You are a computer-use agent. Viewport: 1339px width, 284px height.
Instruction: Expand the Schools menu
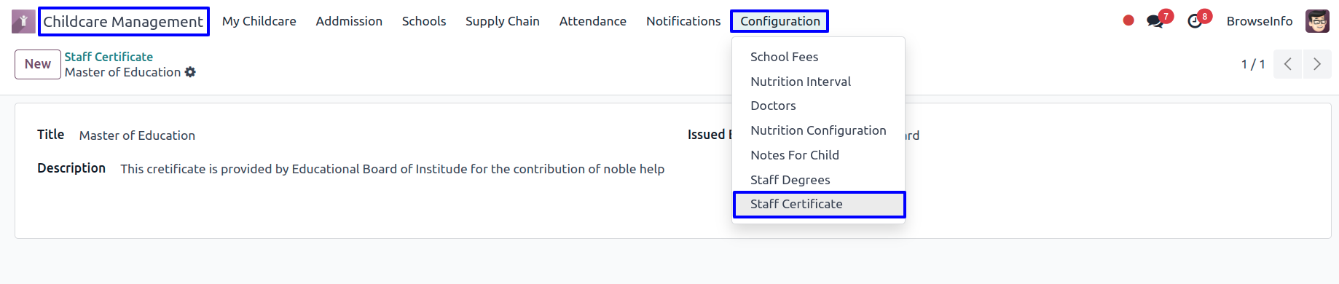point(424,21)
